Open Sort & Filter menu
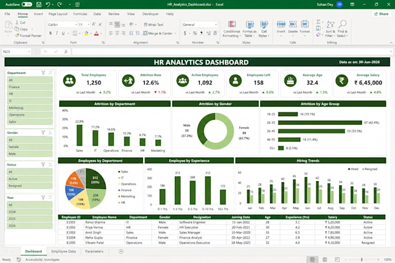The image size is (395, 263). point(331,29)
